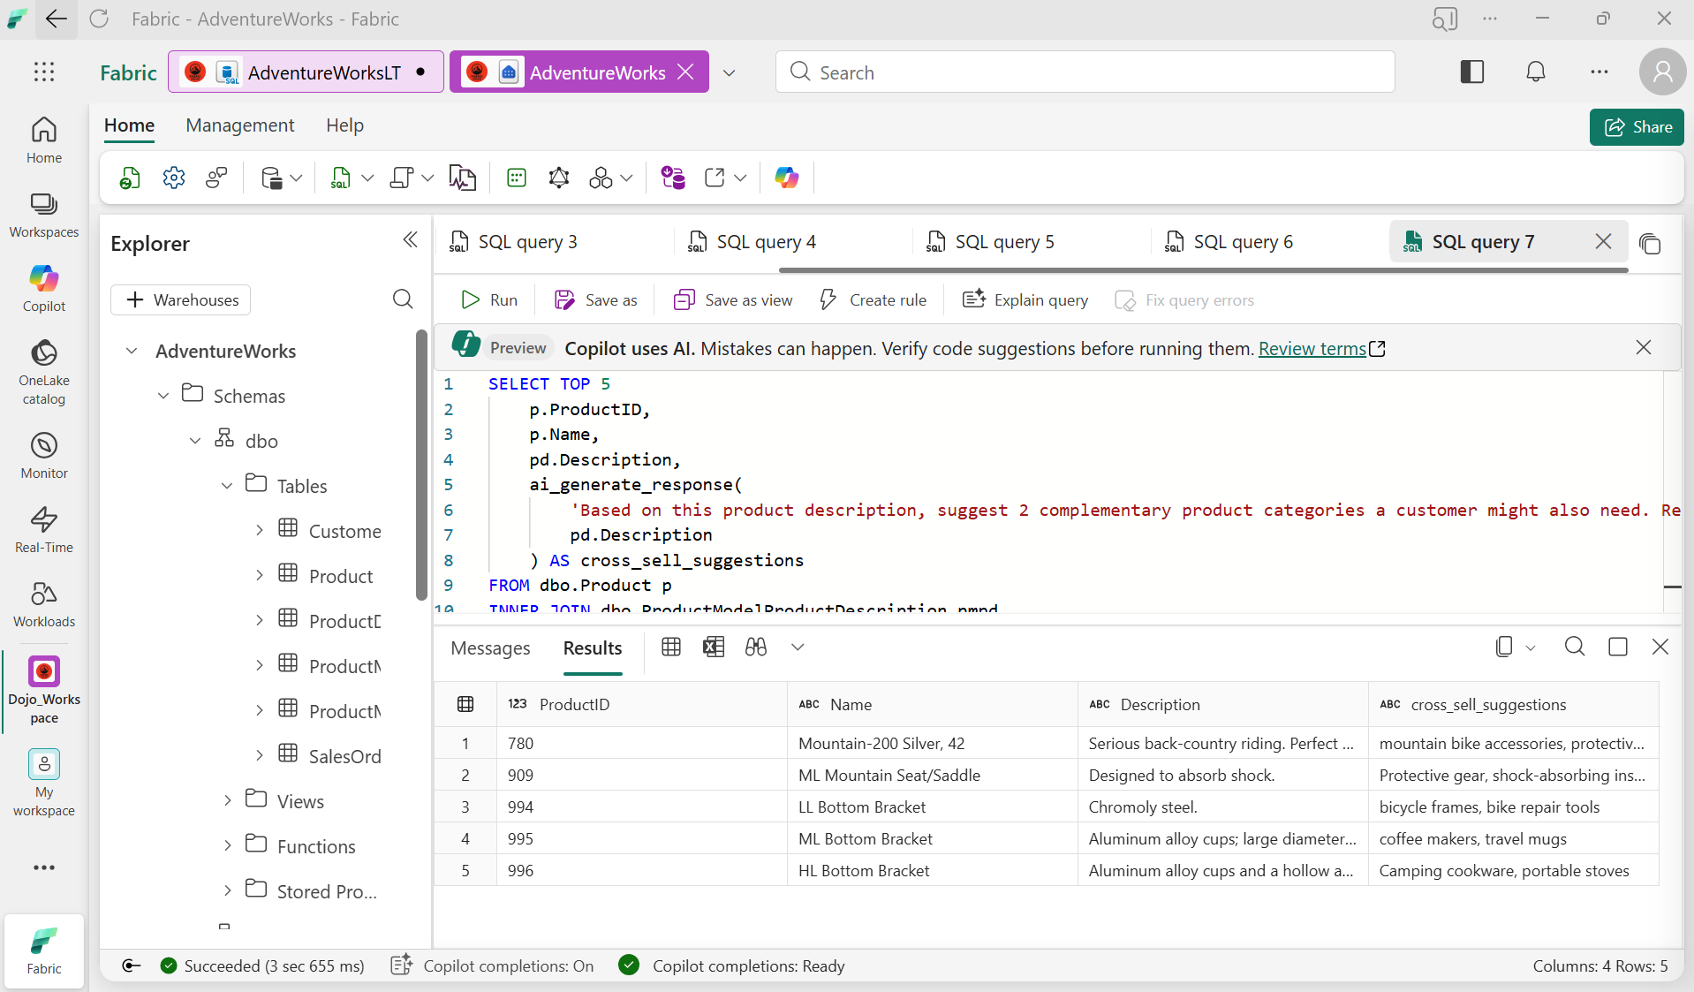Maximize the results pane

coord(1618,647)
